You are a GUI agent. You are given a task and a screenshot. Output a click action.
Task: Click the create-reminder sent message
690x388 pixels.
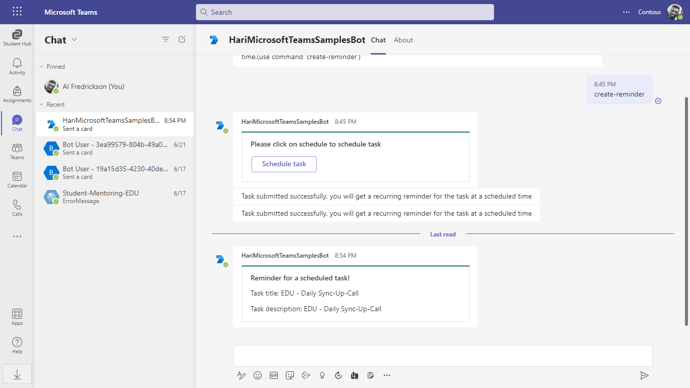(x=619, y=89)
